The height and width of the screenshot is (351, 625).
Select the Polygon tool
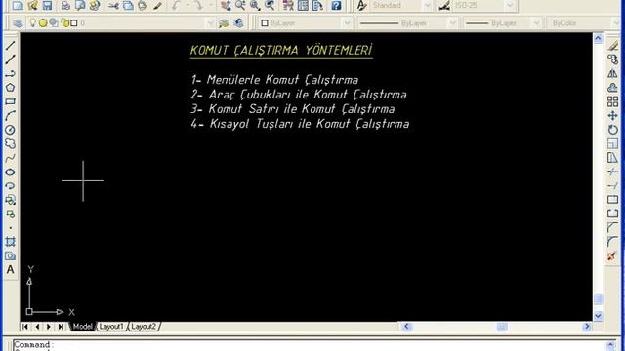(11, 88)
